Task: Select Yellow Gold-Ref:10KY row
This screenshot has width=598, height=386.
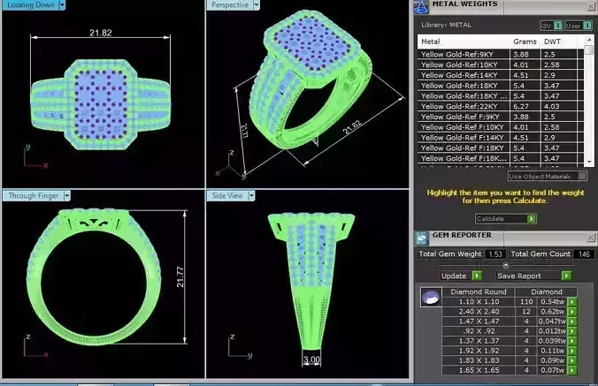Action: [501, 64]
